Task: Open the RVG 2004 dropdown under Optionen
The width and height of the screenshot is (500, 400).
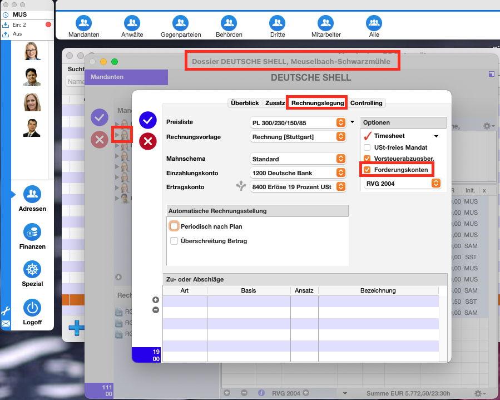Action: point(403,184)
